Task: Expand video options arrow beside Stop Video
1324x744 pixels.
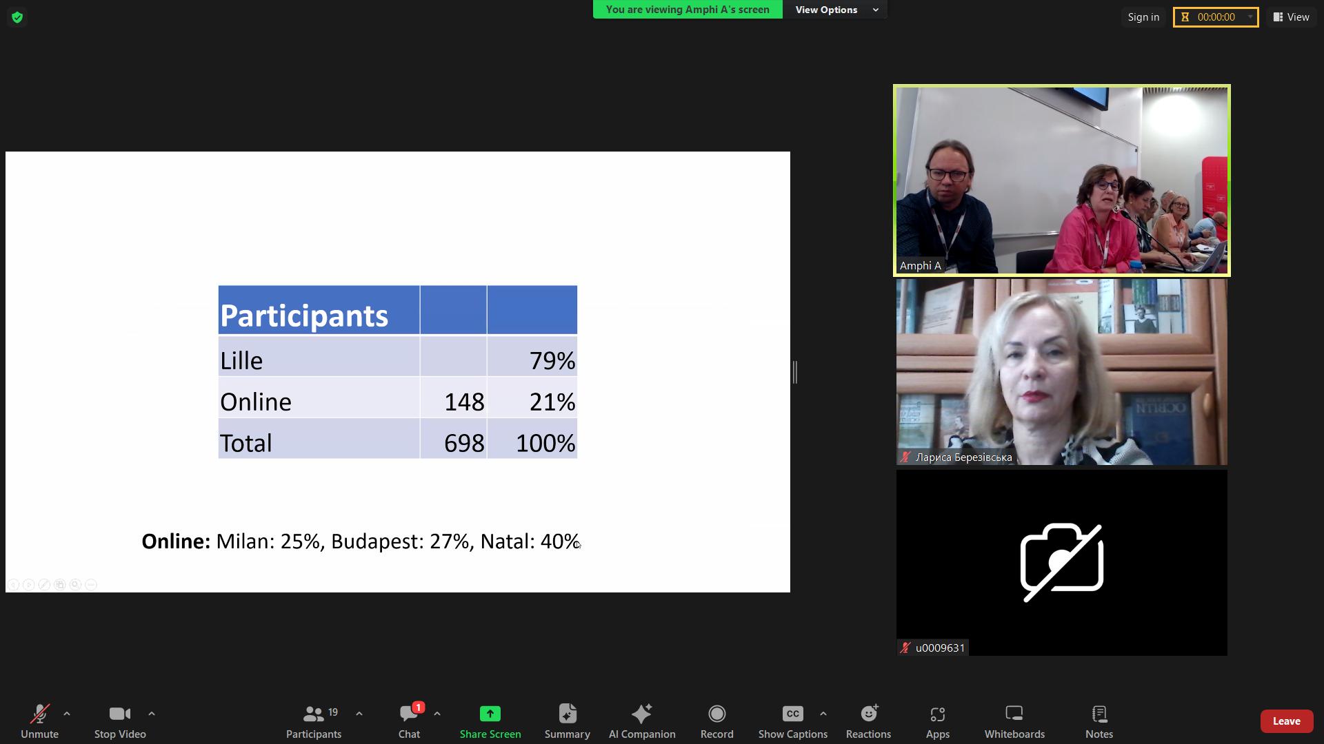Action: tap(152, 714)
